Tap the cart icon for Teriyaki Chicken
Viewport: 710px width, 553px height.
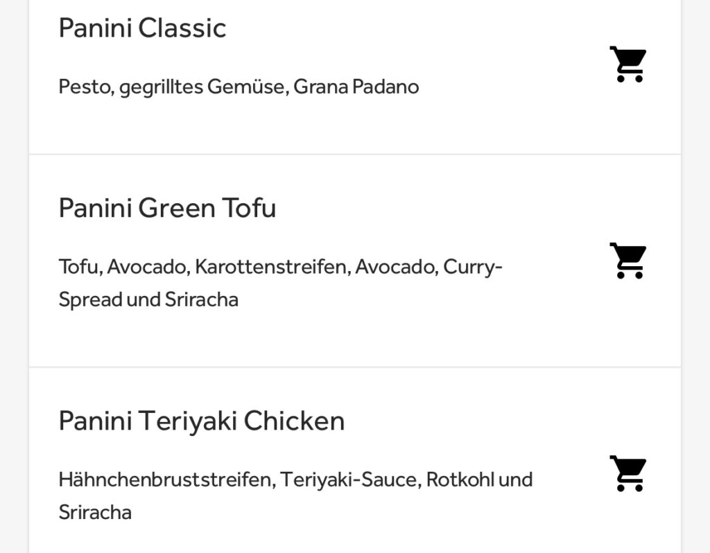pos(627,474)
